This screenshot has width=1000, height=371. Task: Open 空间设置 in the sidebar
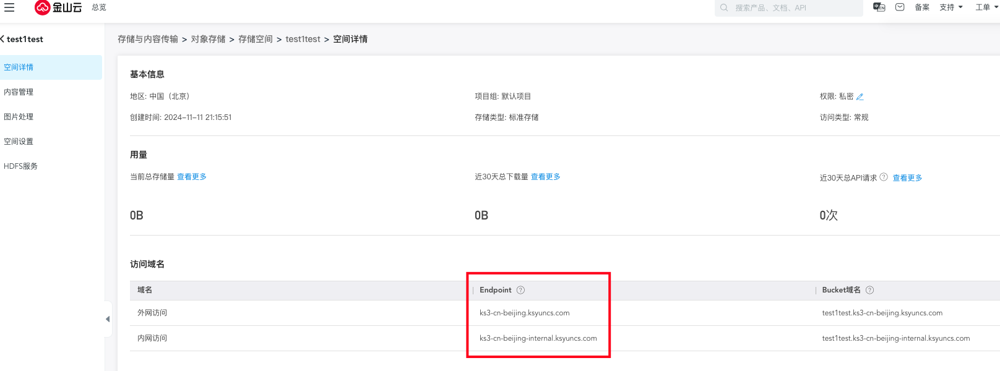[19, 142]
